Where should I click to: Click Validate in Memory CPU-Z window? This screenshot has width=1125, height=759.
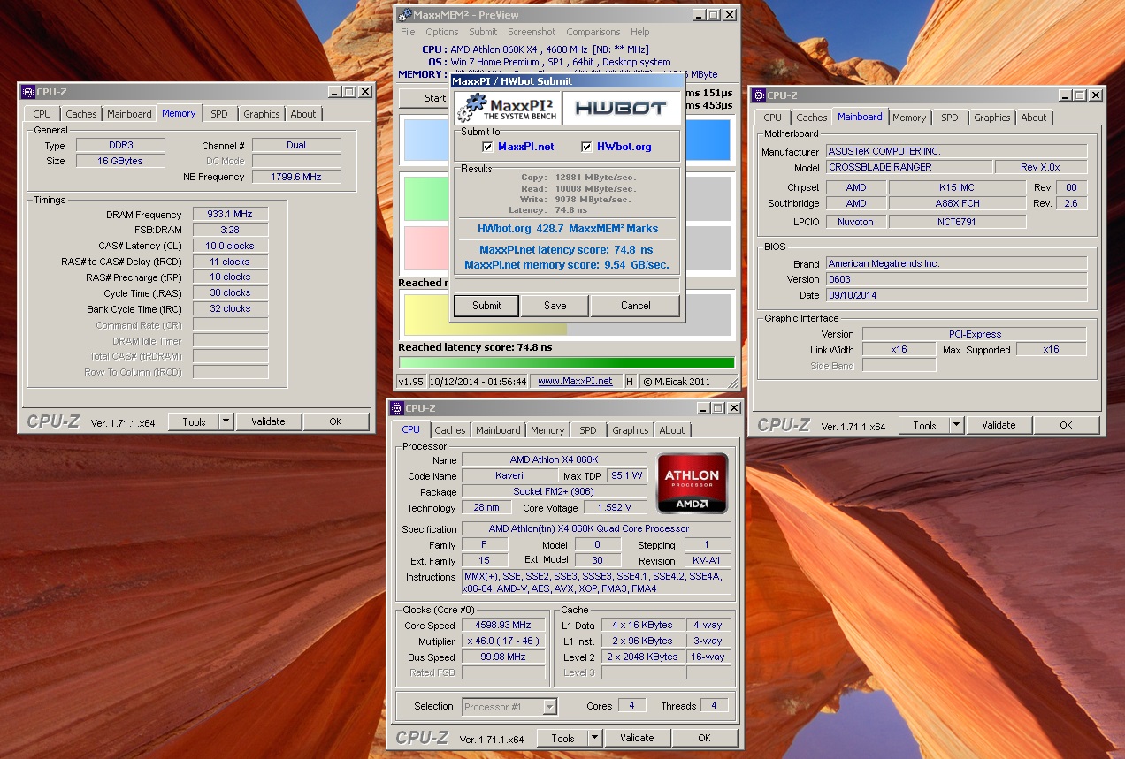pyautogui.click(x=268, y=421)
